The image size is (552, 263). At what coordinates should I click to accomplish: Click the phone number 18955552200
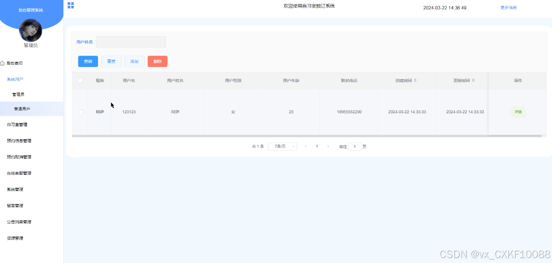pos(349,112)
